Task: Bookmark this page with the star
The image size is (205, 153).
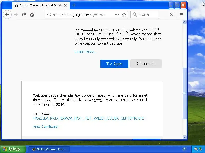Action: click(124, 15)
